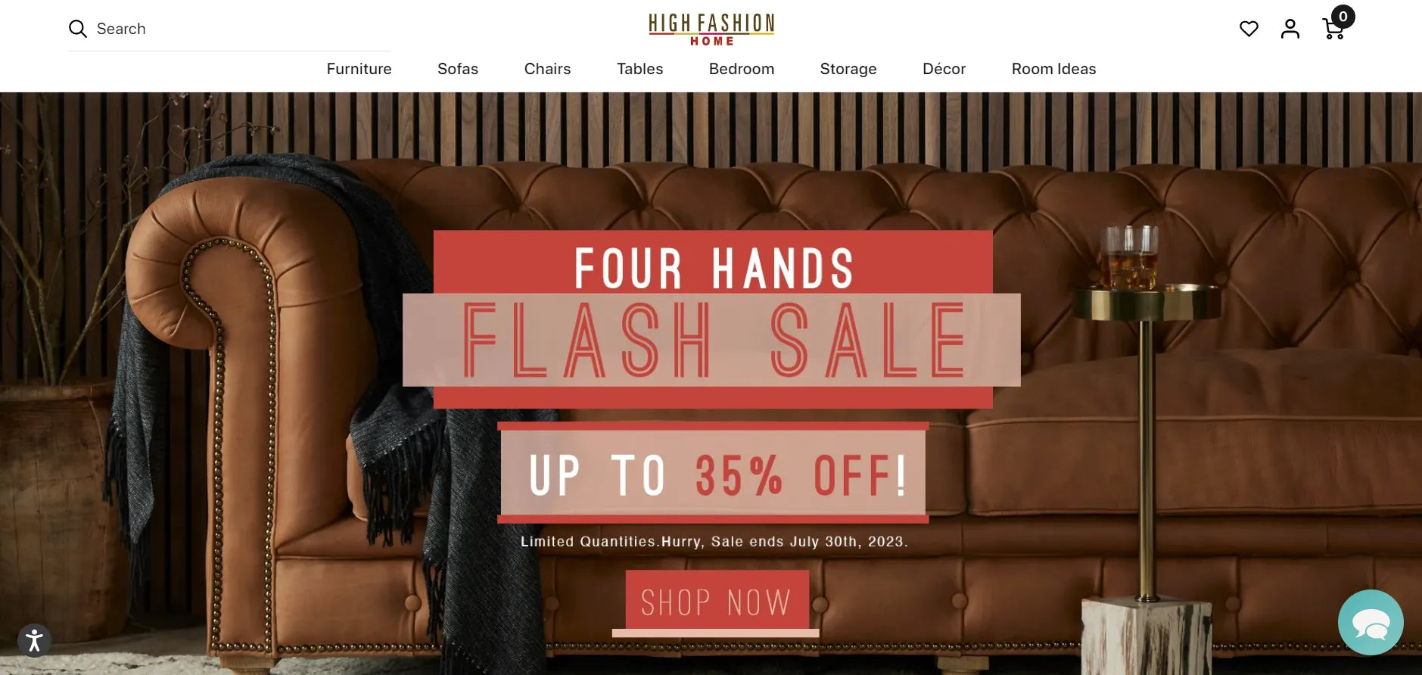The height and width of the screenshot is (675, 1422).
Task: Open the Décor menu
Action: click(x=944, y=69)
